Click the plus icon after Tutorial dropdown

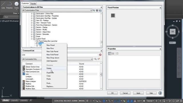[156, 101]
